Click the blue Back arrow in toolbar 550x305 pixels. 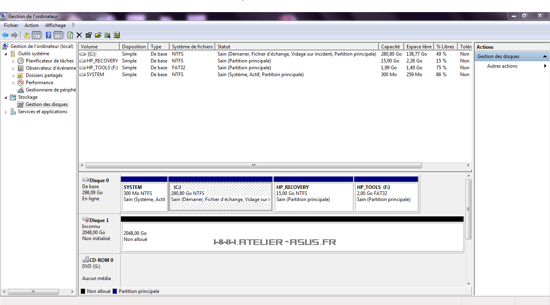5,35
